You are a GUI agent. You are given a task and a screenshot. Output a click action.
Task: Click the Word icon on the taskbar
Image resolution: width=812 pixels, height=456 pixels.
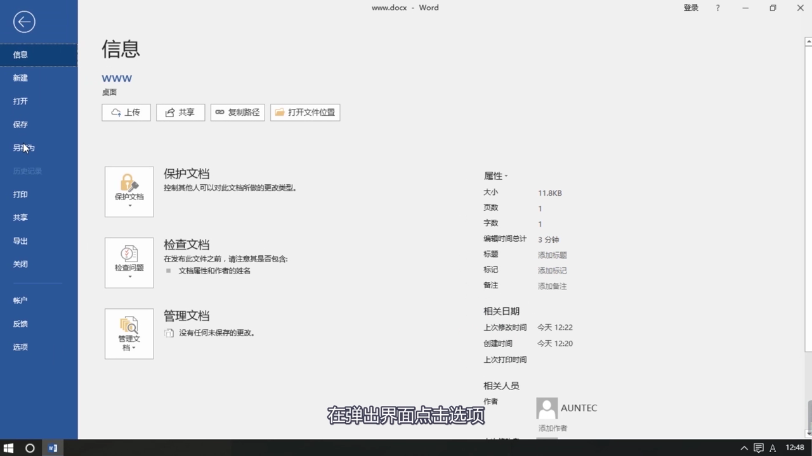tap(53, 448)
